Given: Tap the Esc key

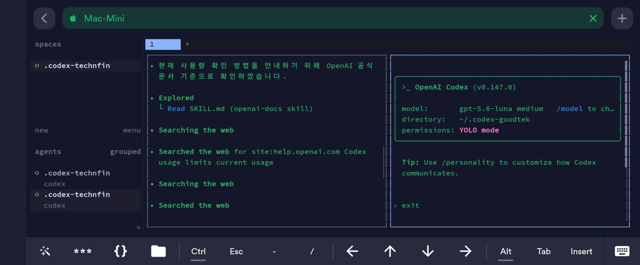Looking at the screenshot, I should pos(236,251).
